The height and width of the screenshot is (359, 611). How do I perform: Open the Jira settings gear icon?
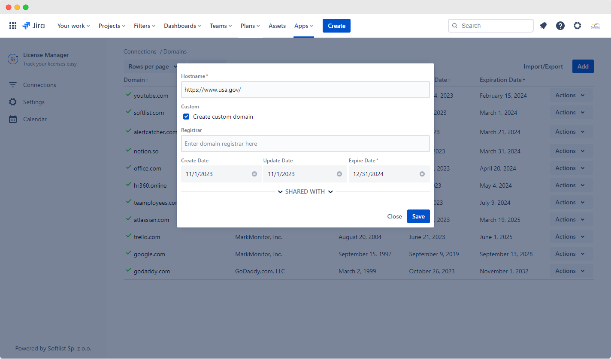tap(578, 26)
